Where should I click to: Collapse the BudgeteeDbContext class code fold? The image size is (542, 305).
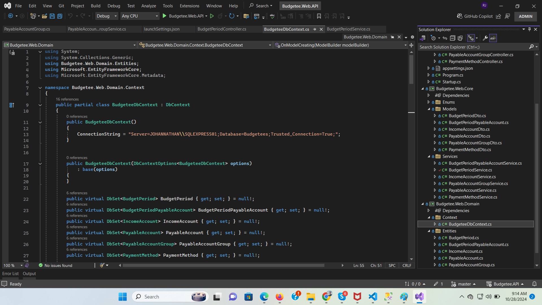click(40, 105)
